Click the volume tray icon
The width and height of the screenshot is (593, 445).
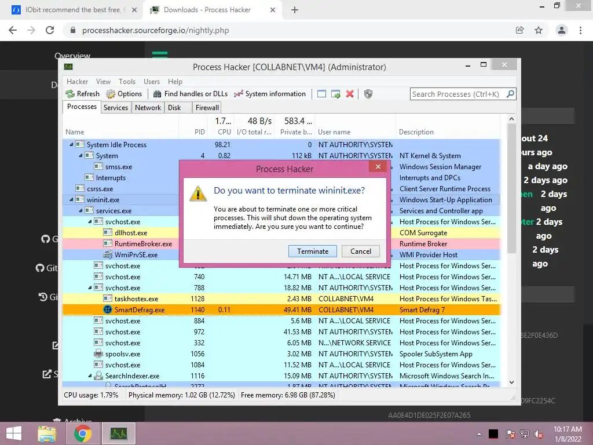click(539, 434)
